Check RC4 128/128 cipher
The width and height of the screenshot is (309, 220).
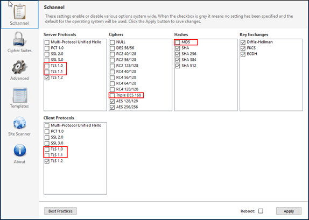click(112, 89)
